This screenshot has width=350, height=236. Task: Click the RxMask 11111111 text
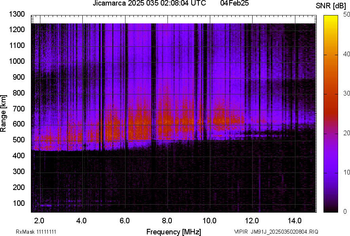pos(38,232)
